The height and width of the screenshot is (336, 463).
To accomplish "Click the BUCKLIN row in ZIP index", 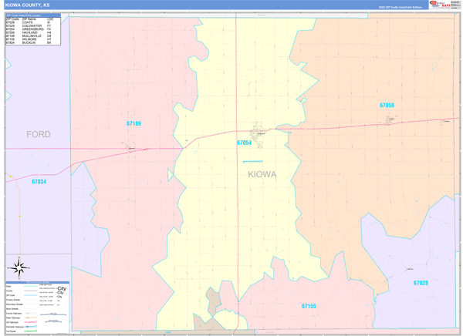I will click(x=33, y=43).
